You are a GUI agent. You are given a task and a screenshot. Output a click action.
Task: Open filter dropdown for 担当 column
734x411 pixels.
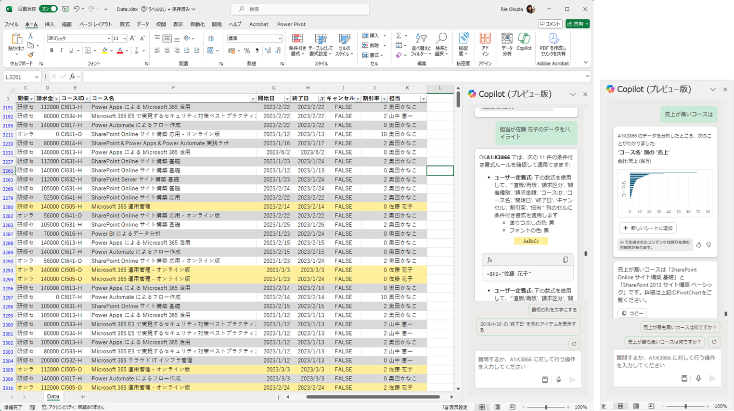pos(423,99)
